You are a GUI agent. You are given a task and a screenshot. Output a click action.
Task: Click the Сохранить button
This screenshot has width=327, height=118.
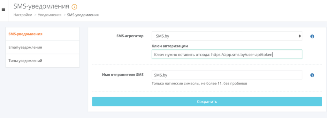point(207,101)
